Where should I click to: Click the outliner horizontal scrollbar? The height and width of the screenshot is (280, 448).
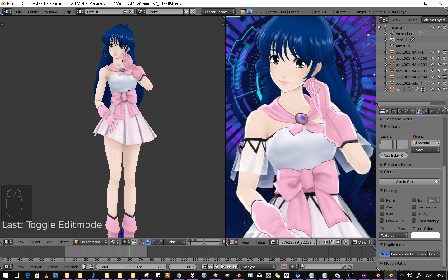pos(404,103)
